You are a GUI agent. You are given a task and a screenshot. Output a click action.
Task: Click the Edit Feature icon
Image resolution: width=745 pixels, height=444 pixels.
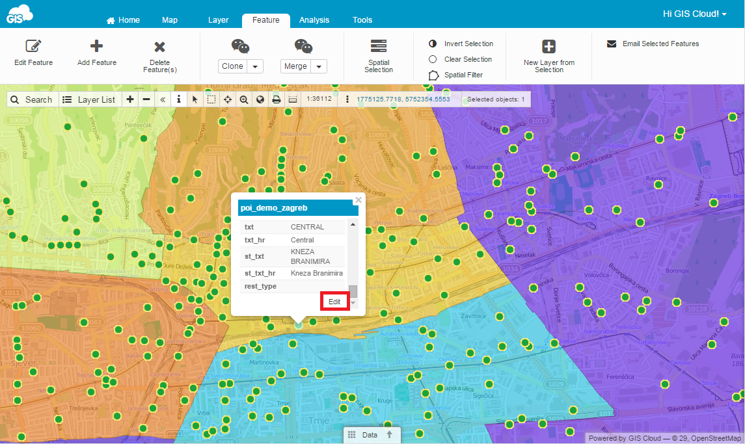[33, 46]
